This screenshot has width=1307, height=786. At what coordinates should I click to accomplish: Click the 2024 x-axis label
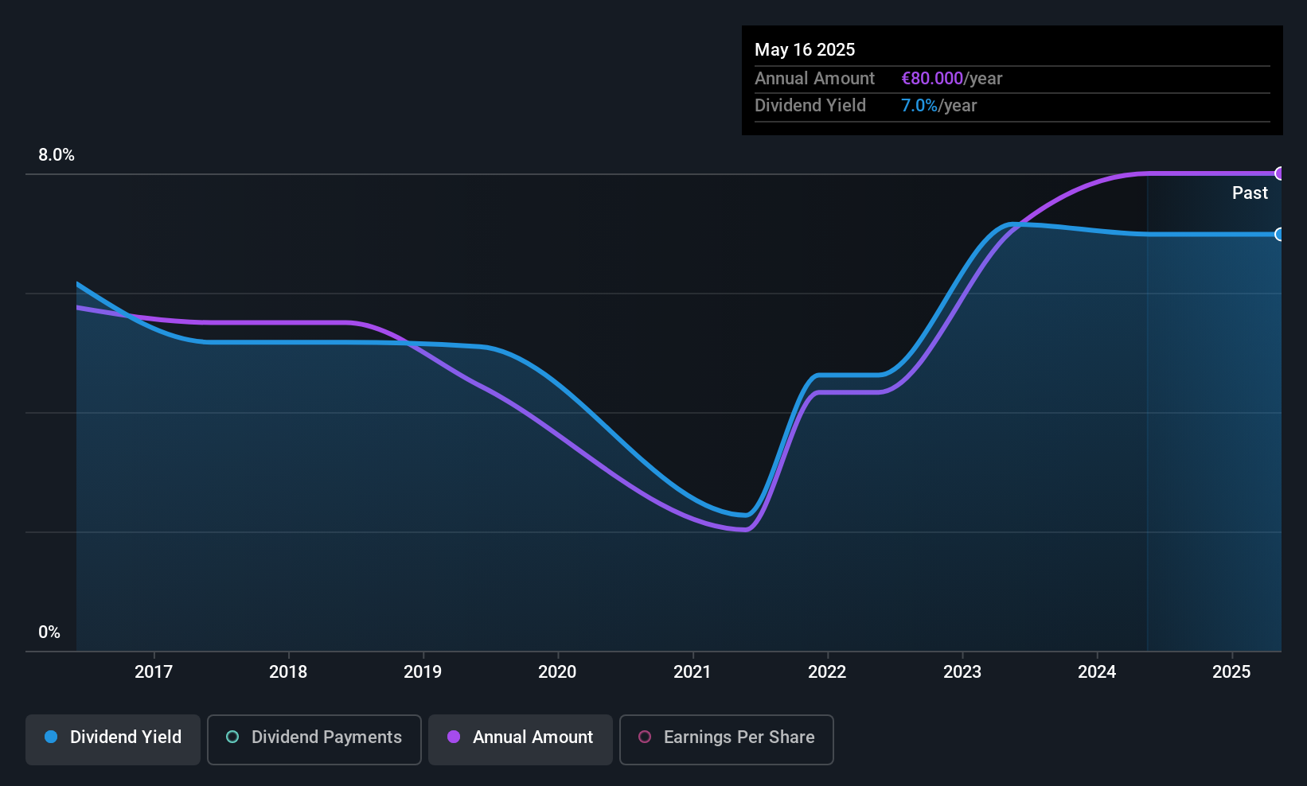point(1097,671)
